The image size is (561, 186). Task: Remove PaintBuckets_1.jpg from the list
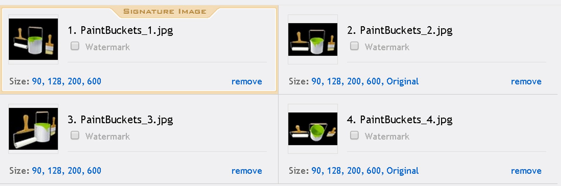(x=247, y=81)
